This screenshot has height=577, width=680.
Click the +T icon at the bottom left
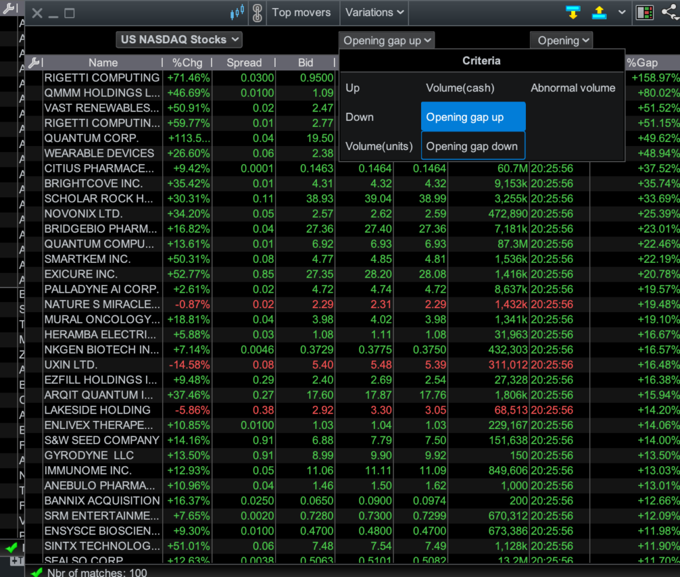tap(17, 561)
